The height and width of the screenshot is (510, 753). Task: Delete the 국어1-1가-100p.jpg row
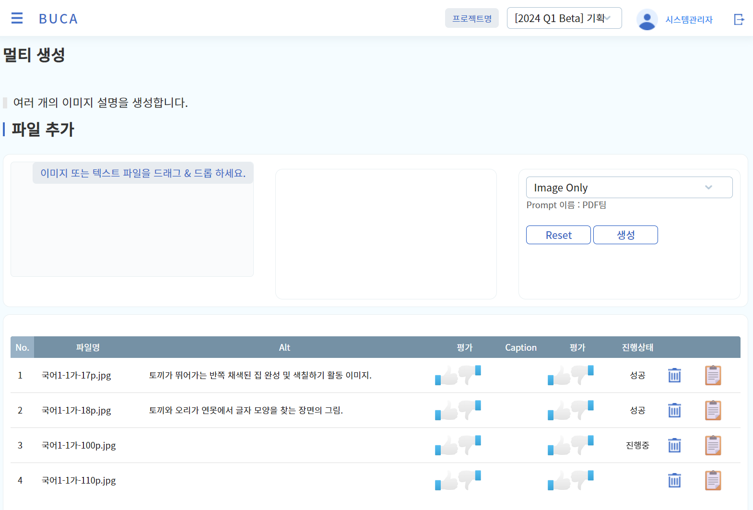[674, 445]
